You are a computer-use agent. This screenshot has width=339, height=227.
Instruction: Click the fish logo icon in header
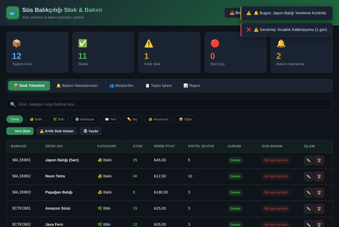click(13, 13)
